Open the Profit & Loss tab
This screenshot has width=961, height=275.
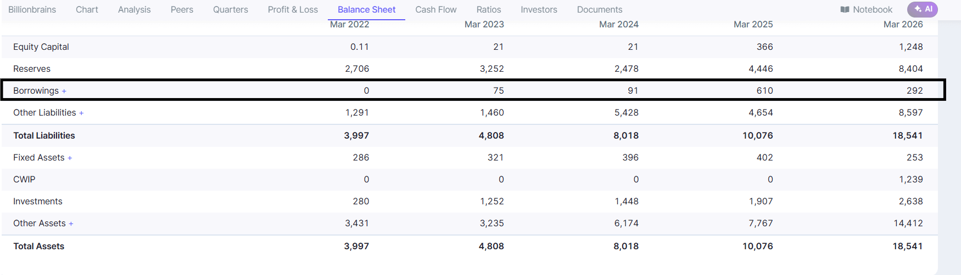(x=293, y=10)
